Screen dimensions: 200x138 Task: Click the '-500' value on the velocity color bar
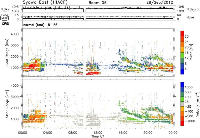[189, 116]
